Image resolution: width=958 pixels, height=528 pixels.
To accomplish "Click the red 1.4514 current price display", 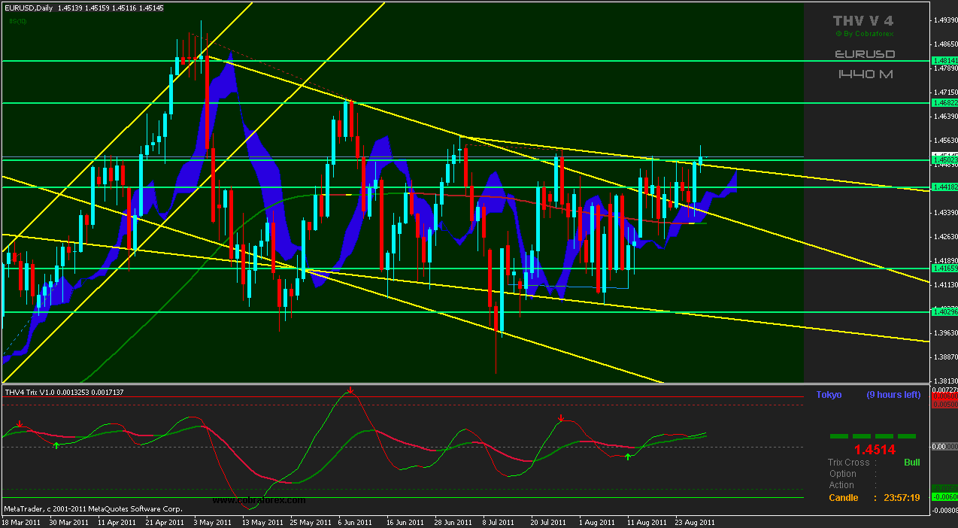I will coord(874,450).
